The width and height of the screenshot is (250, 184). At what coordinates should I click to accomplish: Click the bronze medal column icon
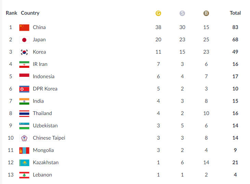(206, 13)
